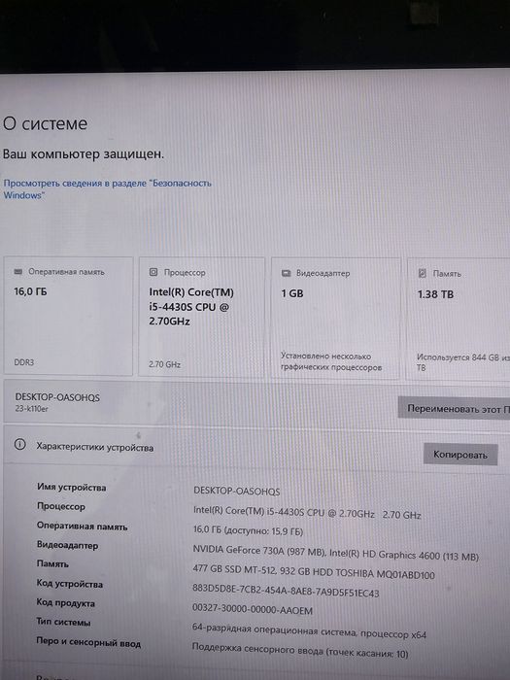This screenshot has height=680, width=510.
Task: Select the Intel Core i5-4430S processor card
Action: 202,317
